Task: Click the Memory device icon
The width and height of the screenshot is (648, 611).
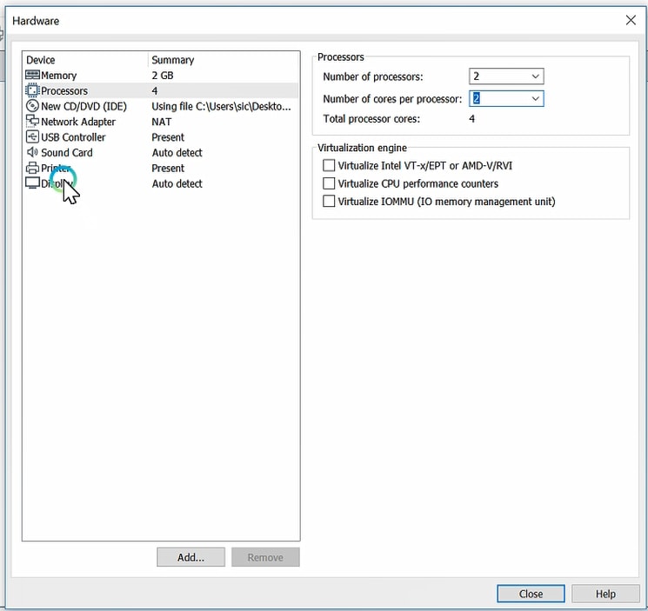Action: click(33, 76)
